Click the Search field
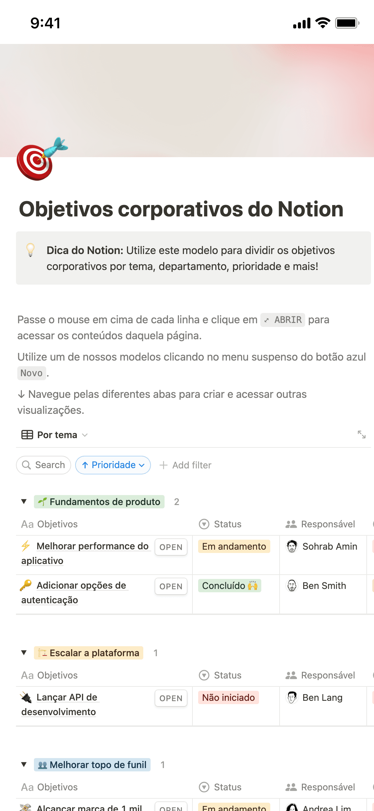The image size is (374, 811). click(x=44, y=465)
